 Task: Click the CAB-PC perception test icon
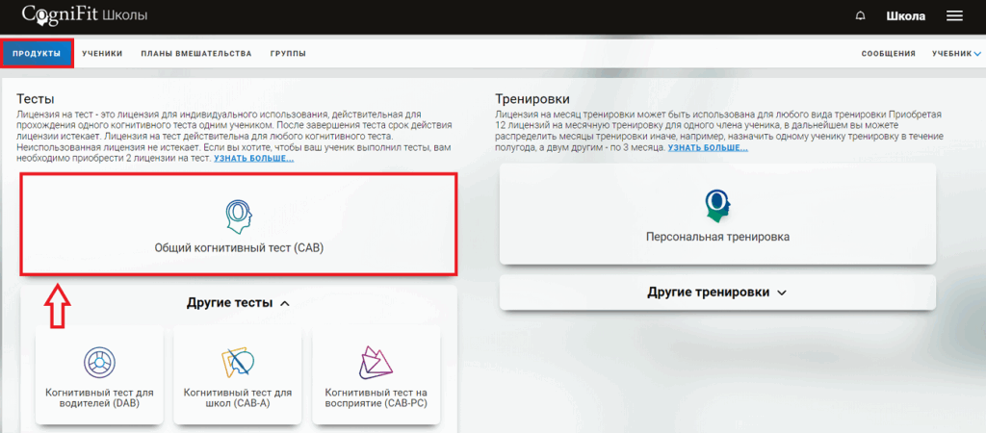(376, 362)
